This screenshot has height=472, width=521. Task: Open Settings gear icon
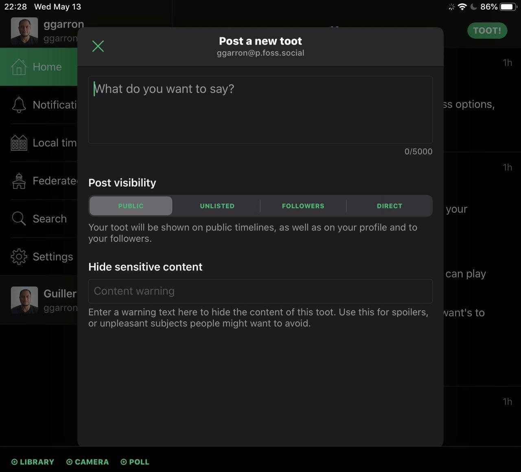click(x=19, y=257)
